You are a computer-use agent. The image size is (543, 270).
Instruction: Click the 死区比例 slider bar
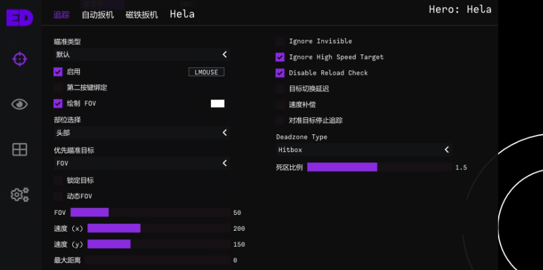click(x=380, y=167)
